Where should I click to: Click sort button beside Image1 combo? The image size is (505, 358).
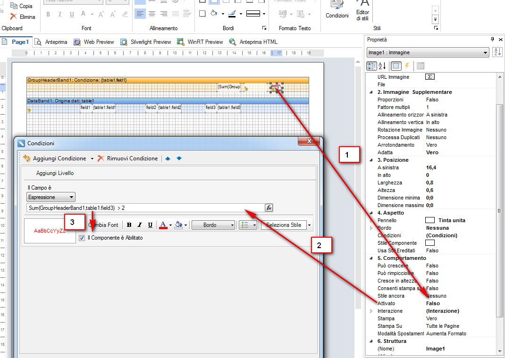pos(497,52)
